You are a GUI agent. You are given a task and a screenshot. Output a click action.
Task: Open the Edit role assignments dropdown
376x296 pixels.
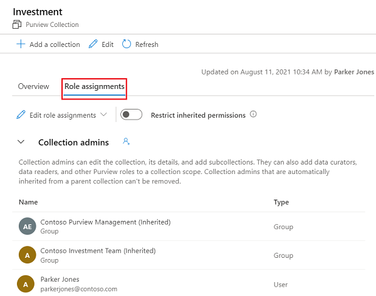click(103, 115)
